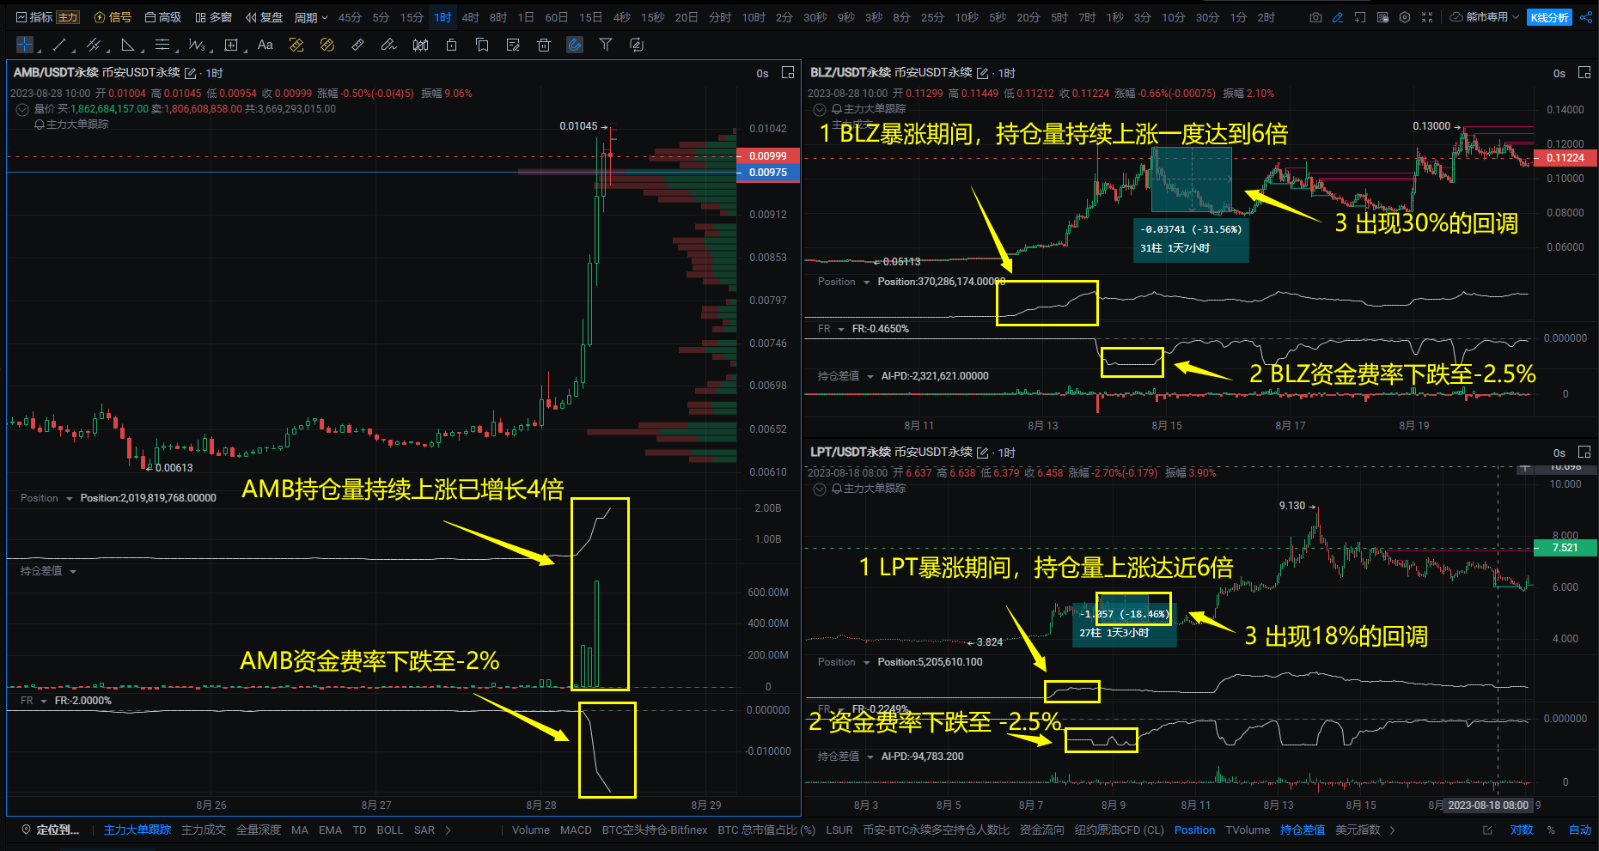This screenshot has height=851, width=1599.
Task: Select the triangle shape drawing tool
Action: pos(128,45)
